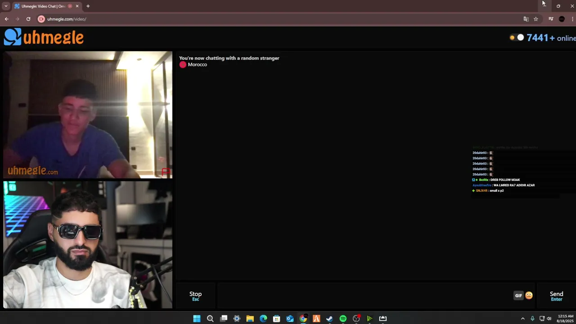Open the emoji picker
This screenshot has height=324, width=576.
(529, 296)
